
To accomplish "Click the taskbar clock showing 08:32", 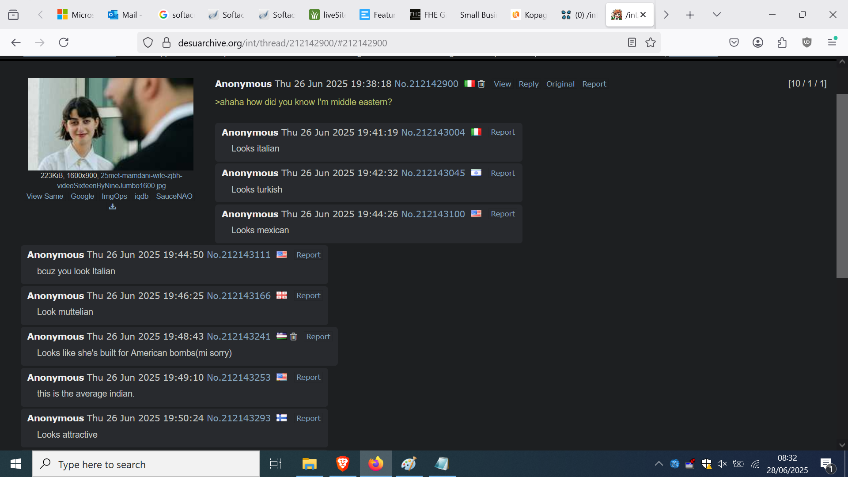I will click(787, 464).
